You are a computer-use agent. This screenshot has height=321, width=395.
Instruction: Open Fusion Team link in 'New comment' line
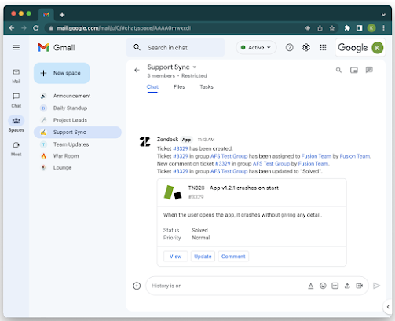tap(313, 164)
